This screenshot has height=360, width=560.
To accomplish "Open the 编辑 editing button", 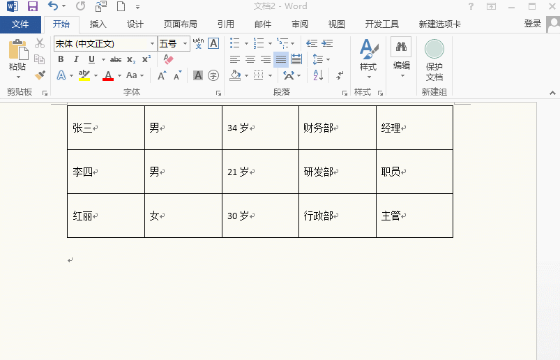I will (401, 58).
